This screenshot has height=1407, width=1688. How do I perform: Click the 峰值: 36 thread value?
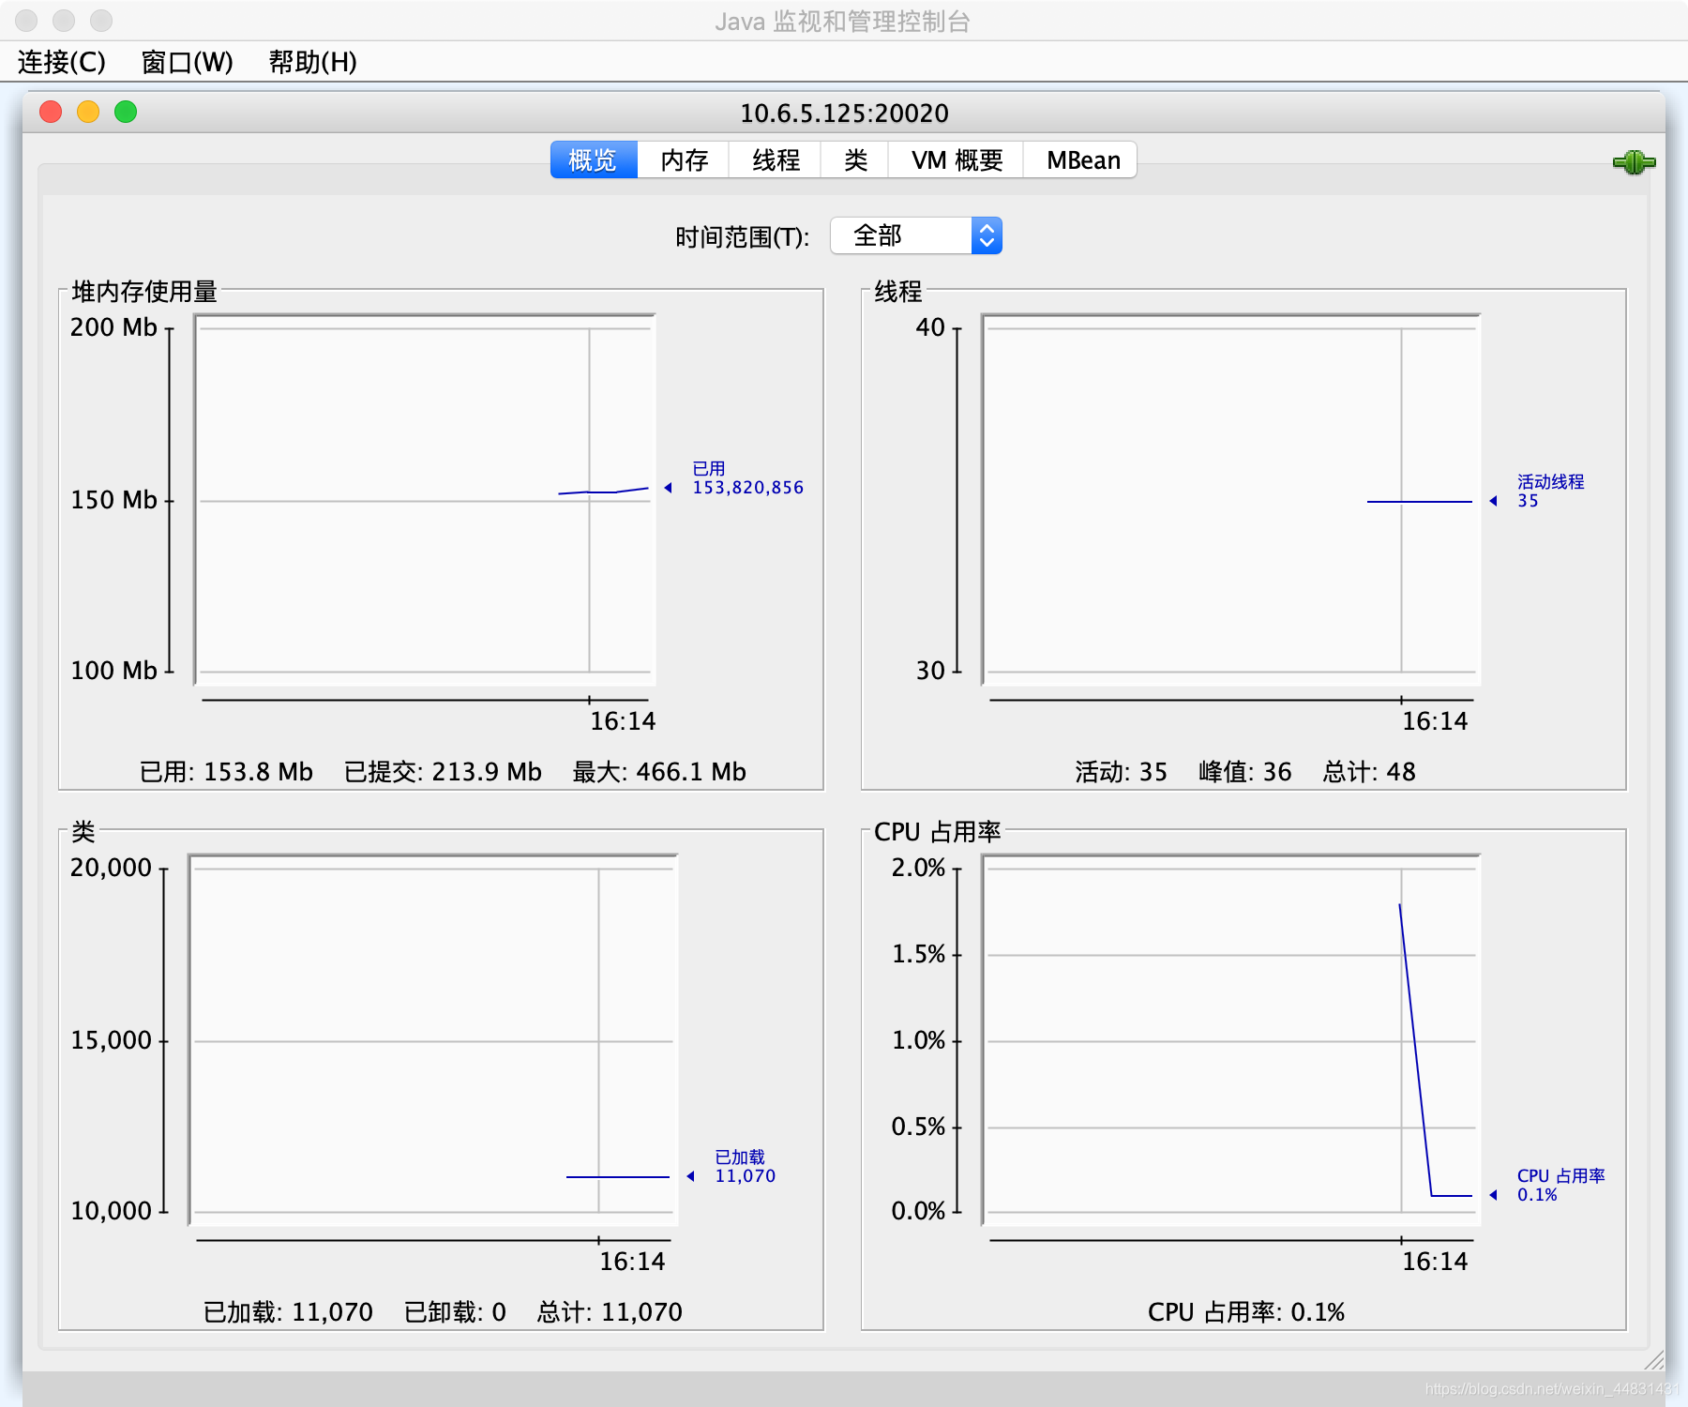coord(1245,772)
